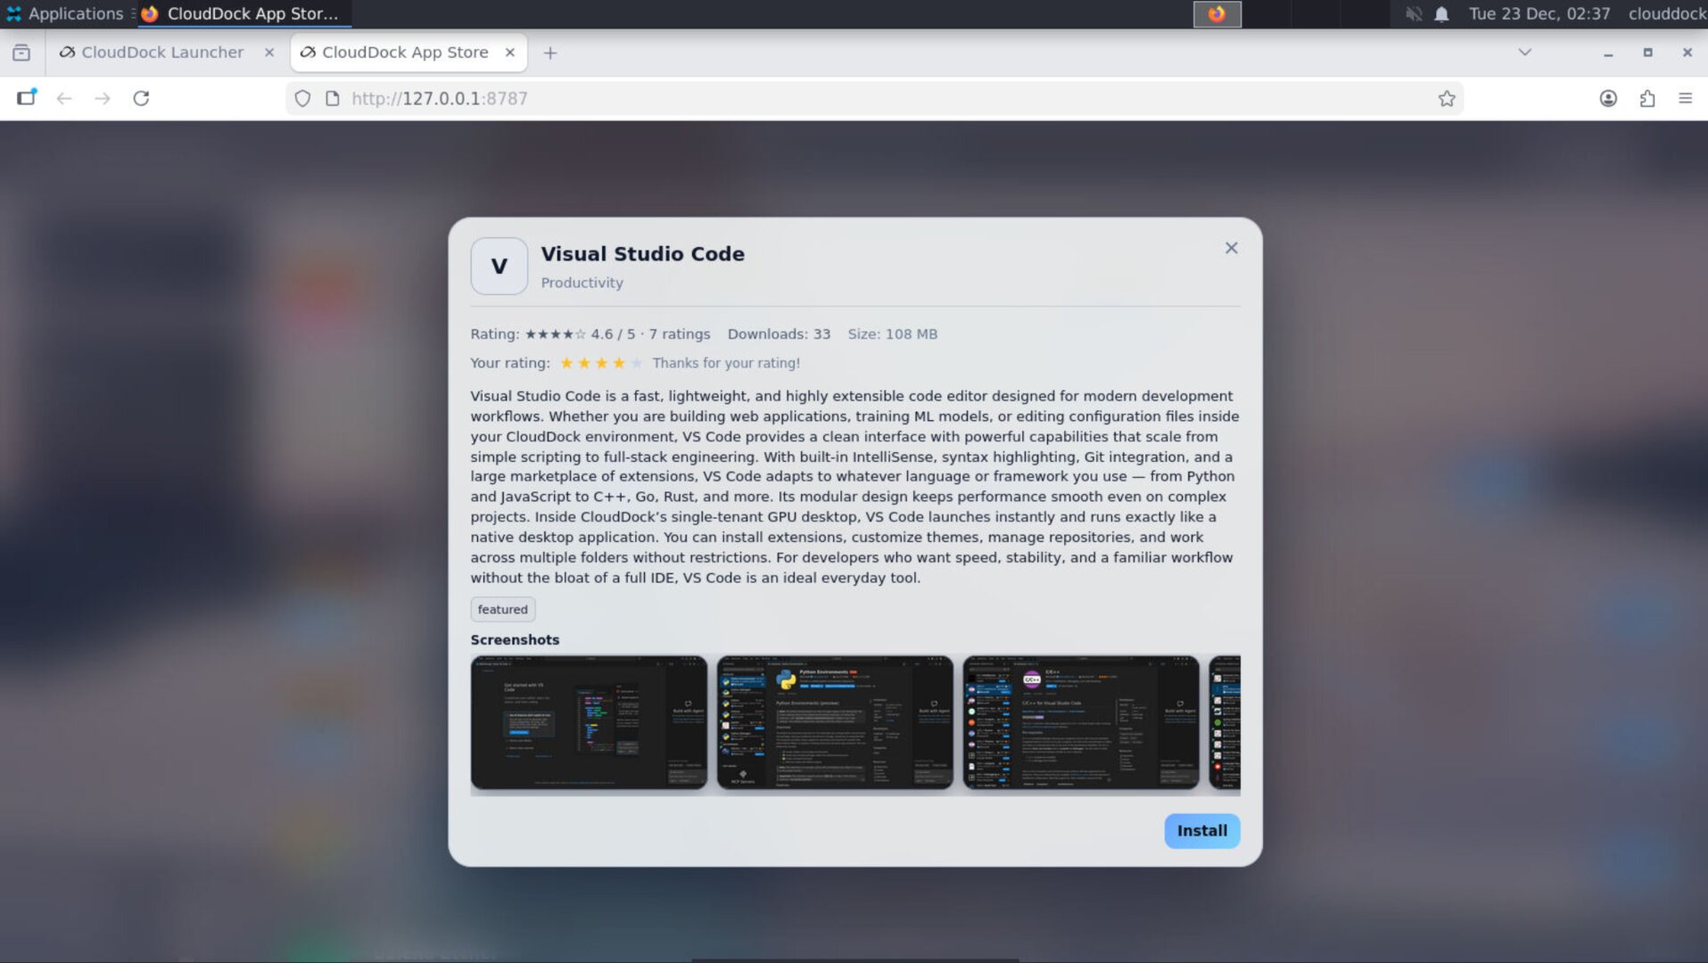Open the browser hamburger menu
Image resolution: width=1708 pixels, height=963 pixels.
pyautogui.click(x=1684, y=99)
